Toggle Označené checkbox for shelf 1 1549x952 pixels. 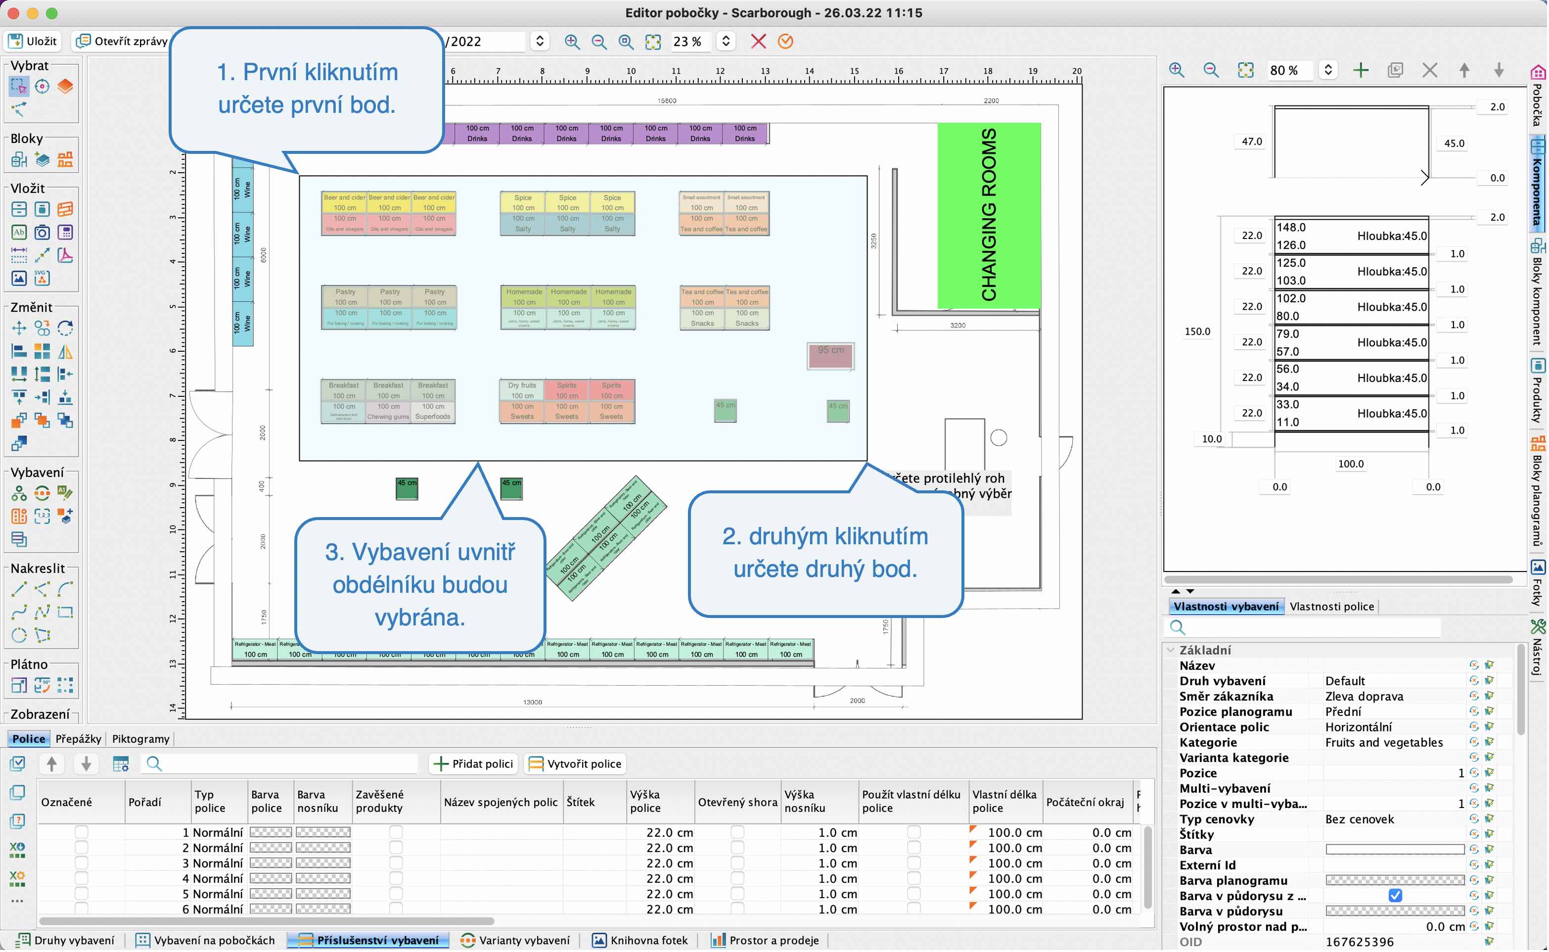(82, 833)
